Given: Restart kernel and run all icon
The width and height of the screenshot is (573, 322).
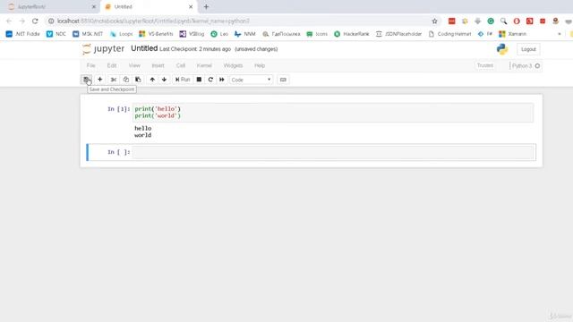Looking at the screenshot, I should pos(222,80).
